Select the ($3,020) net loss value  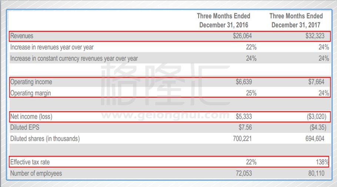point(317,117)
